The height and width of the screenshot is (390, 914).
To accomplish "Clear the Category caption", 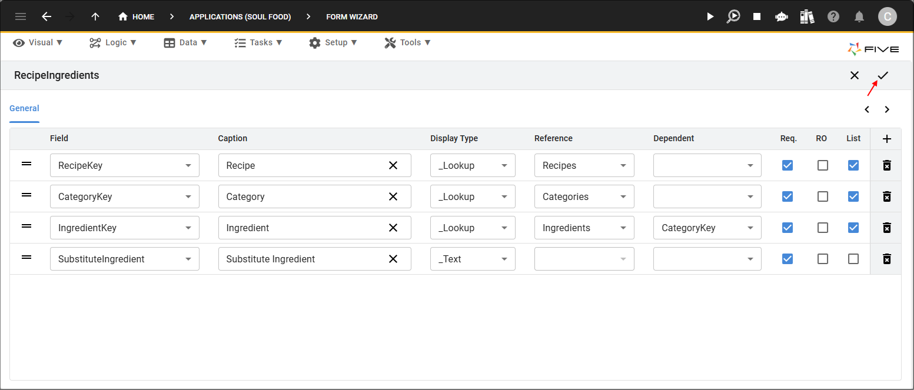I will point(393,196).
